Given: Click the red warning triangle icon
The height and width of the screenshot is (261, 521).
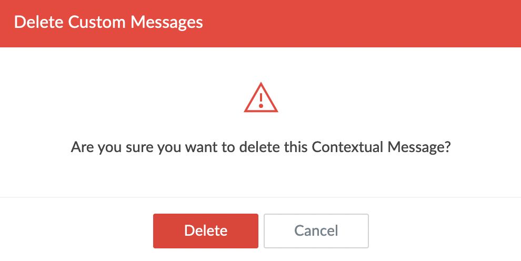Looking at the screenshot, I should point(261,98).
